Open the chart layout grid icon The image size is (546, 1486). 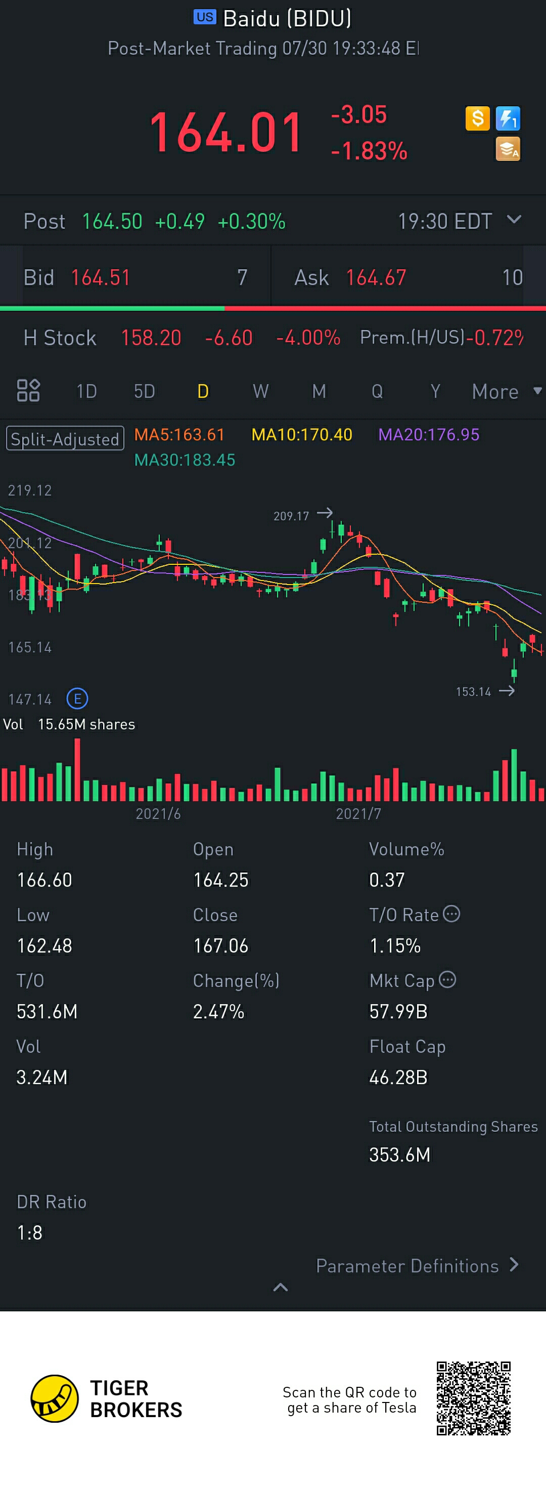point(28,391)
